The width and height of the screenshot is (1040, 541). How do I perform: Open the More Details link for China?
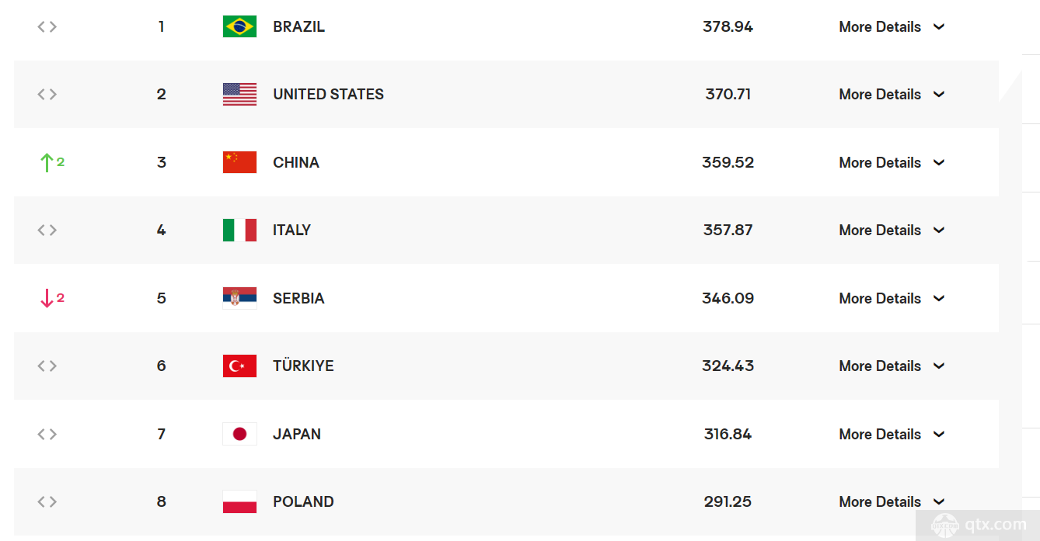coord(880,162)
